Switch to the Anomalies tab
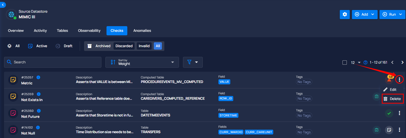This screenshot has height=138, width=406. pos(142,31)
